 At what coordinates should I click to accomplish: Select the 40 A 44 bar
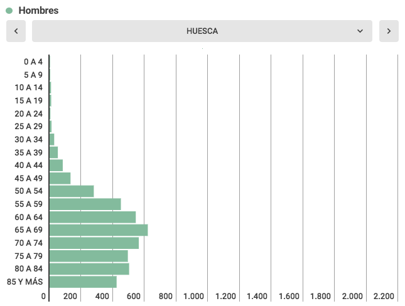tap(56, 165)
